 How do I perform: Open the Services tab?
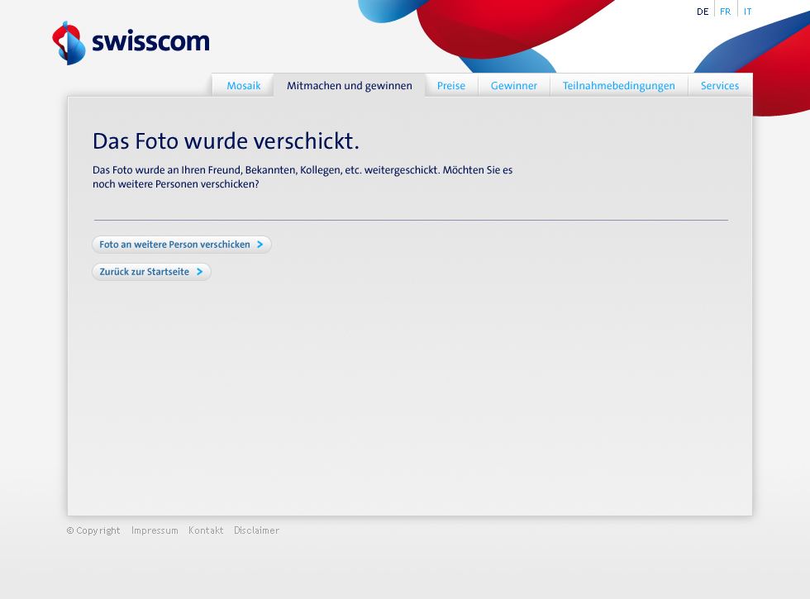tap(720, 86)
